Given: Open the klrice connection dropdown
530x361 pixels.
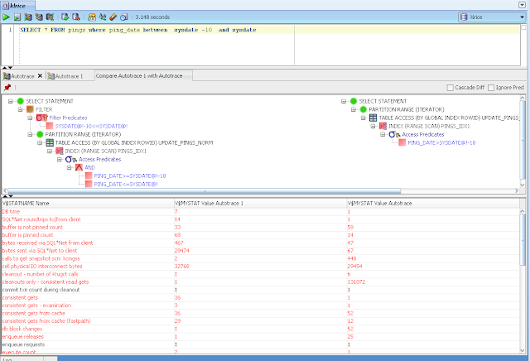Looking at the screenshot, I should pos(523,17).
